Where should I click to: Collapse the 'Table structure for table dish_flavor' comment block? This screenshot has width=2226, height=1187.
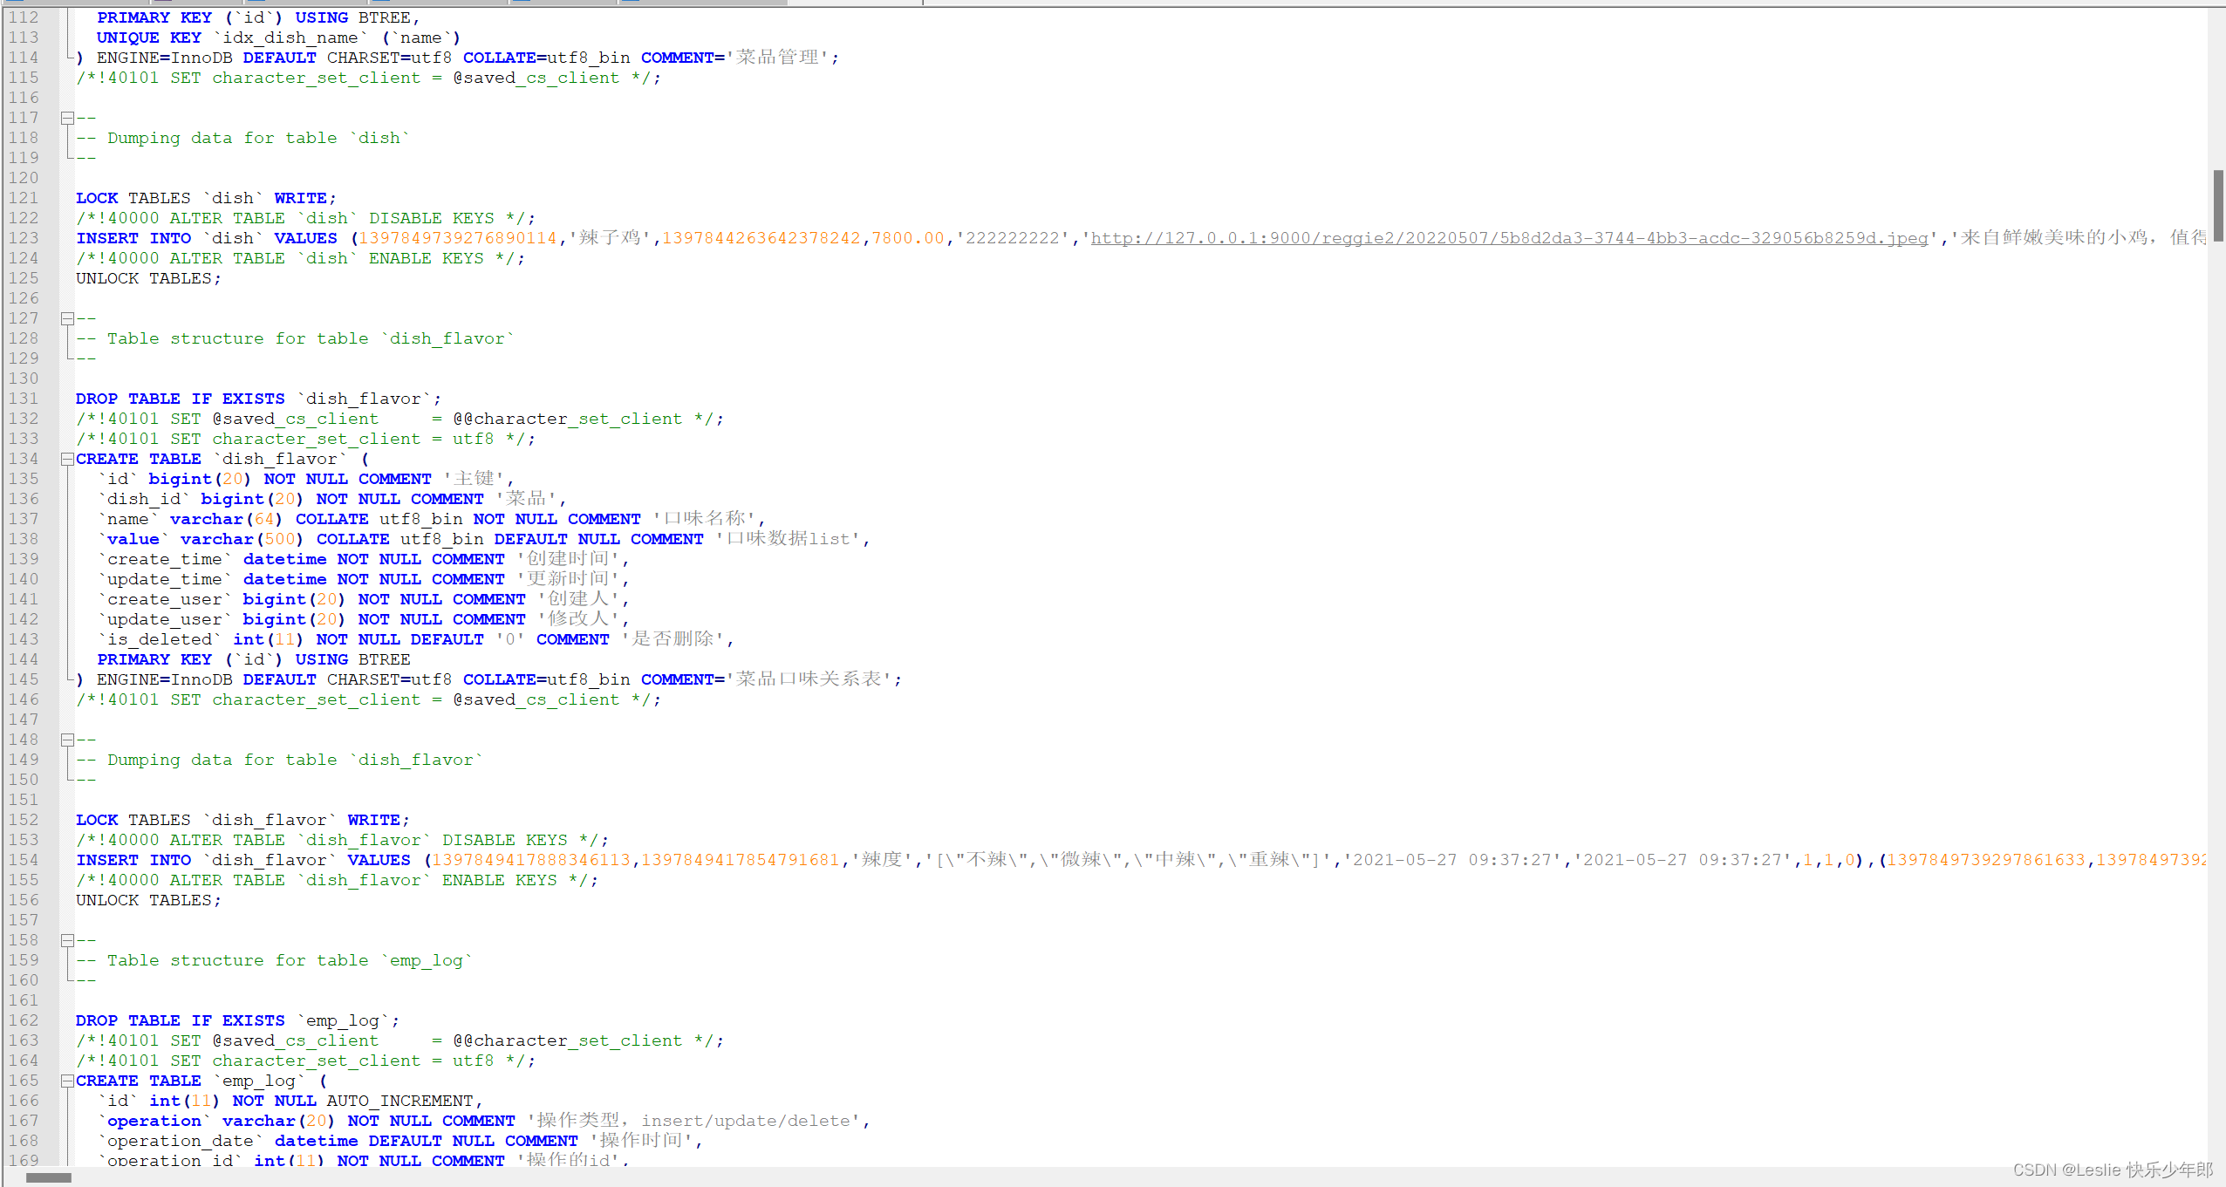click(68, 317)
